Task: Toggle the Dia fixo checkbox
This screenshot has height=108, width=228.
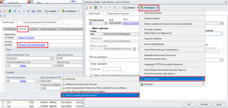Action: pos(91,69)
